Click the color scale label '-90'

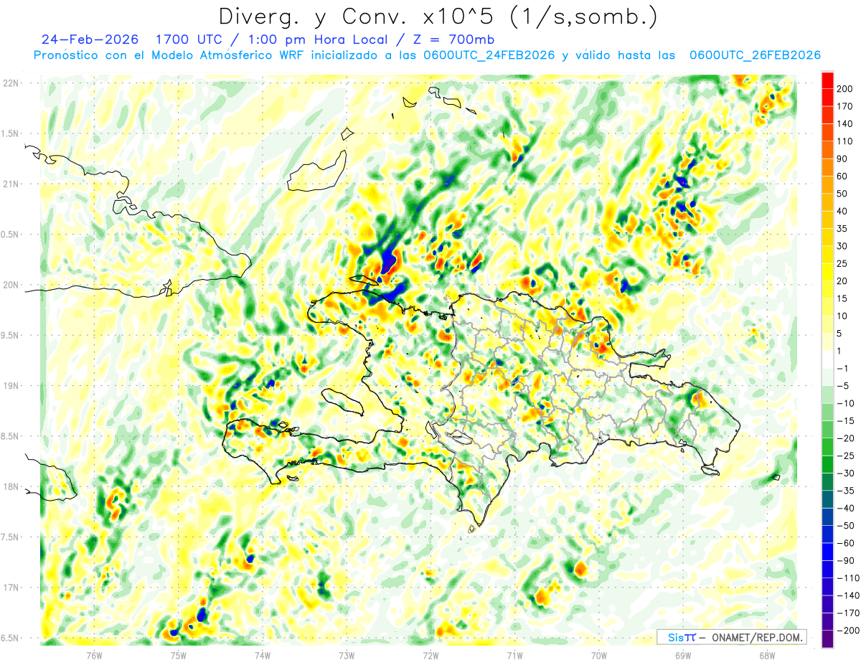coord(847,561)
